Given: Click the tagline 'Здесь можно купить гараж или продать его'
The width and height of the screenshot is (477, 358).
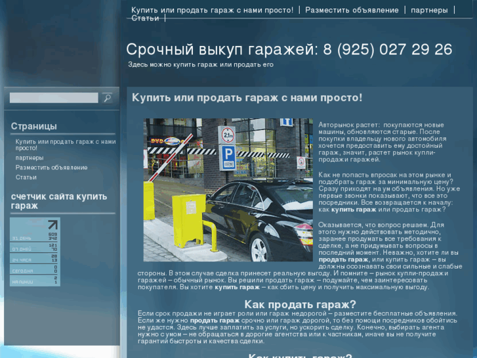Looking at the screenshot, I should 201,64.
